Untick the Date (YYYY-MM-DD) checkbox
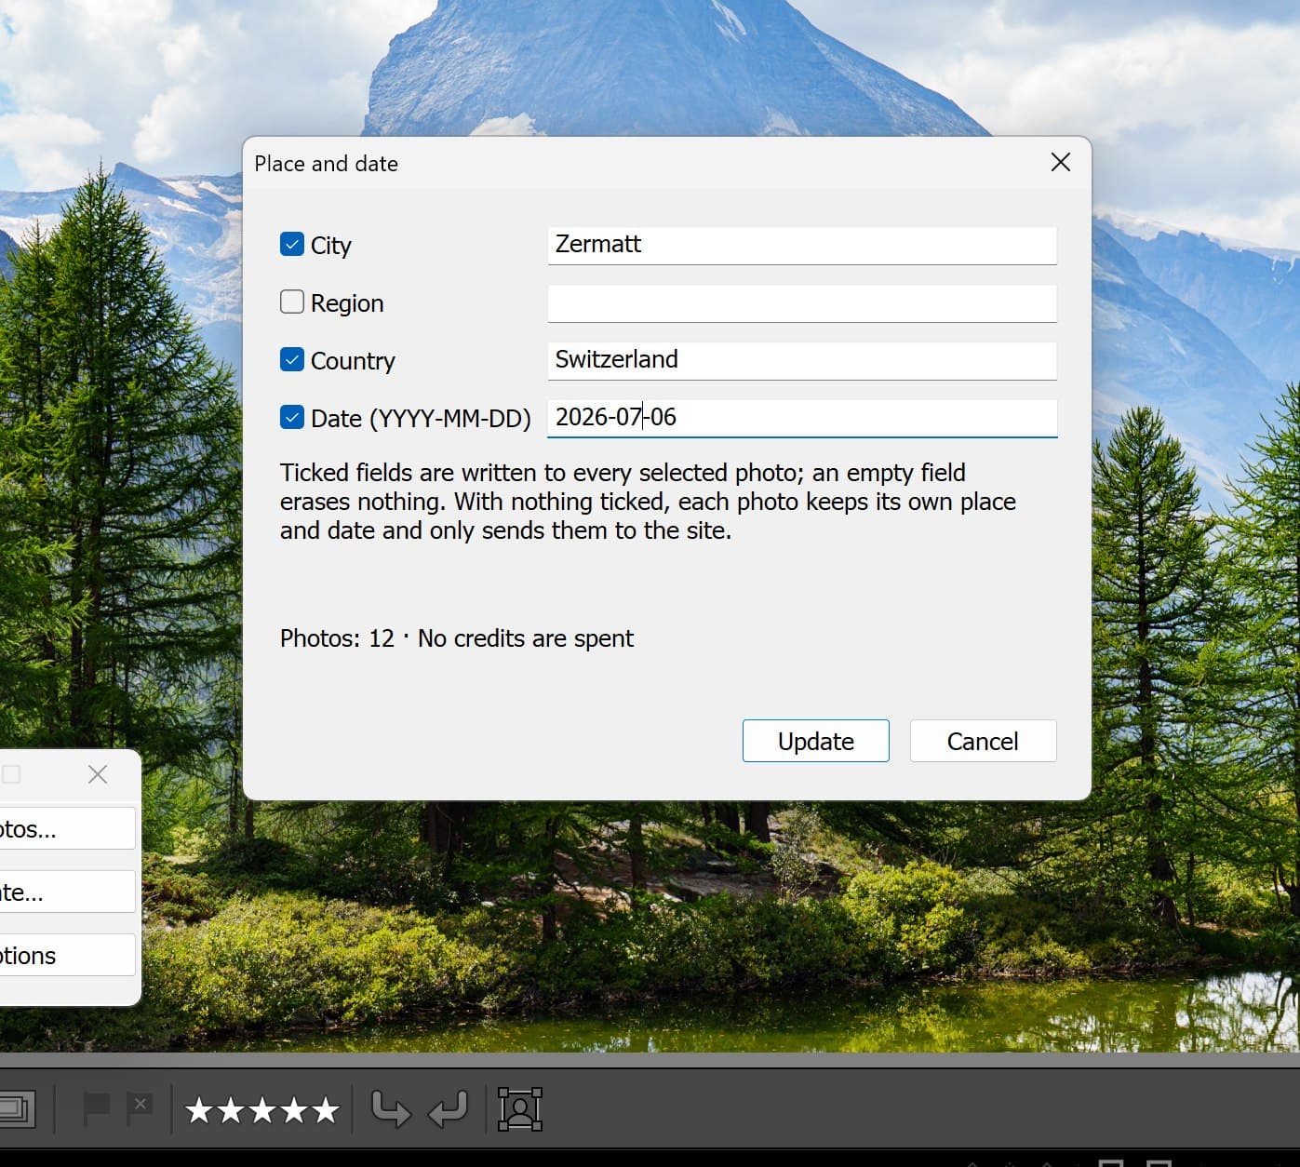Viewport: 1300px width, 1167px height. tap(292, 418)
